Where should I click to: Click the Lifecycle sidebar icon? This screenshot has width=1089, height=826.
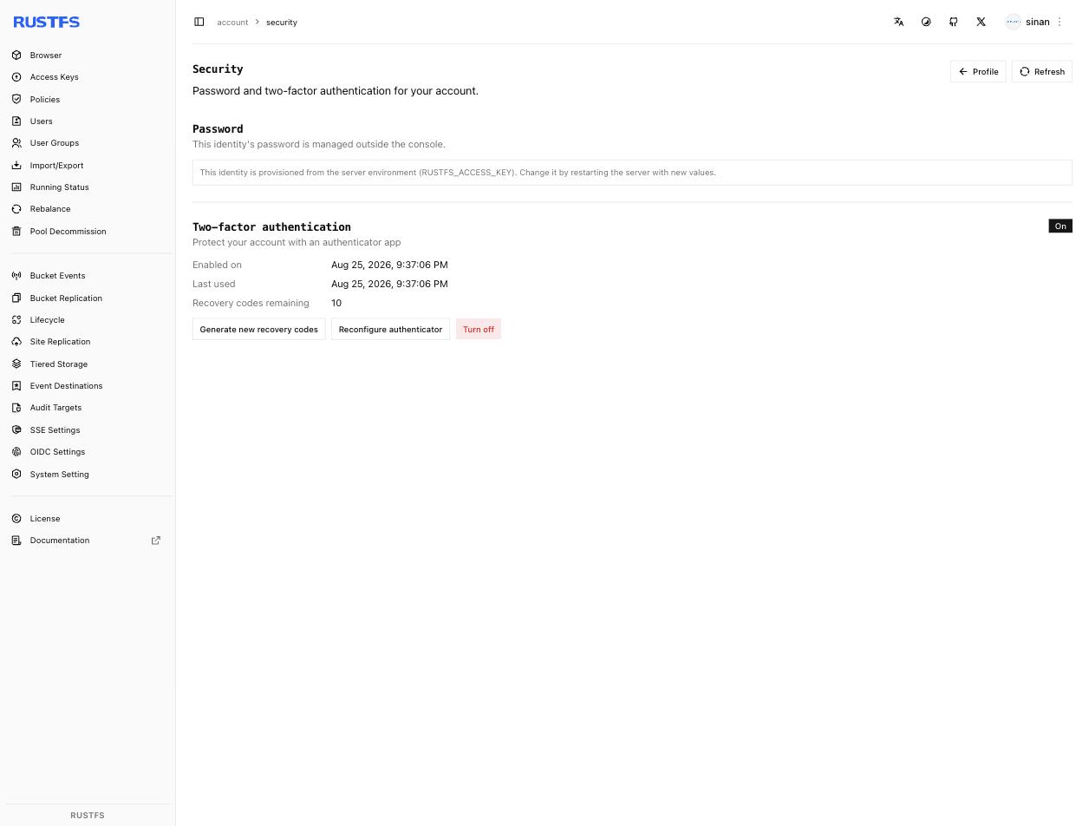16,319
